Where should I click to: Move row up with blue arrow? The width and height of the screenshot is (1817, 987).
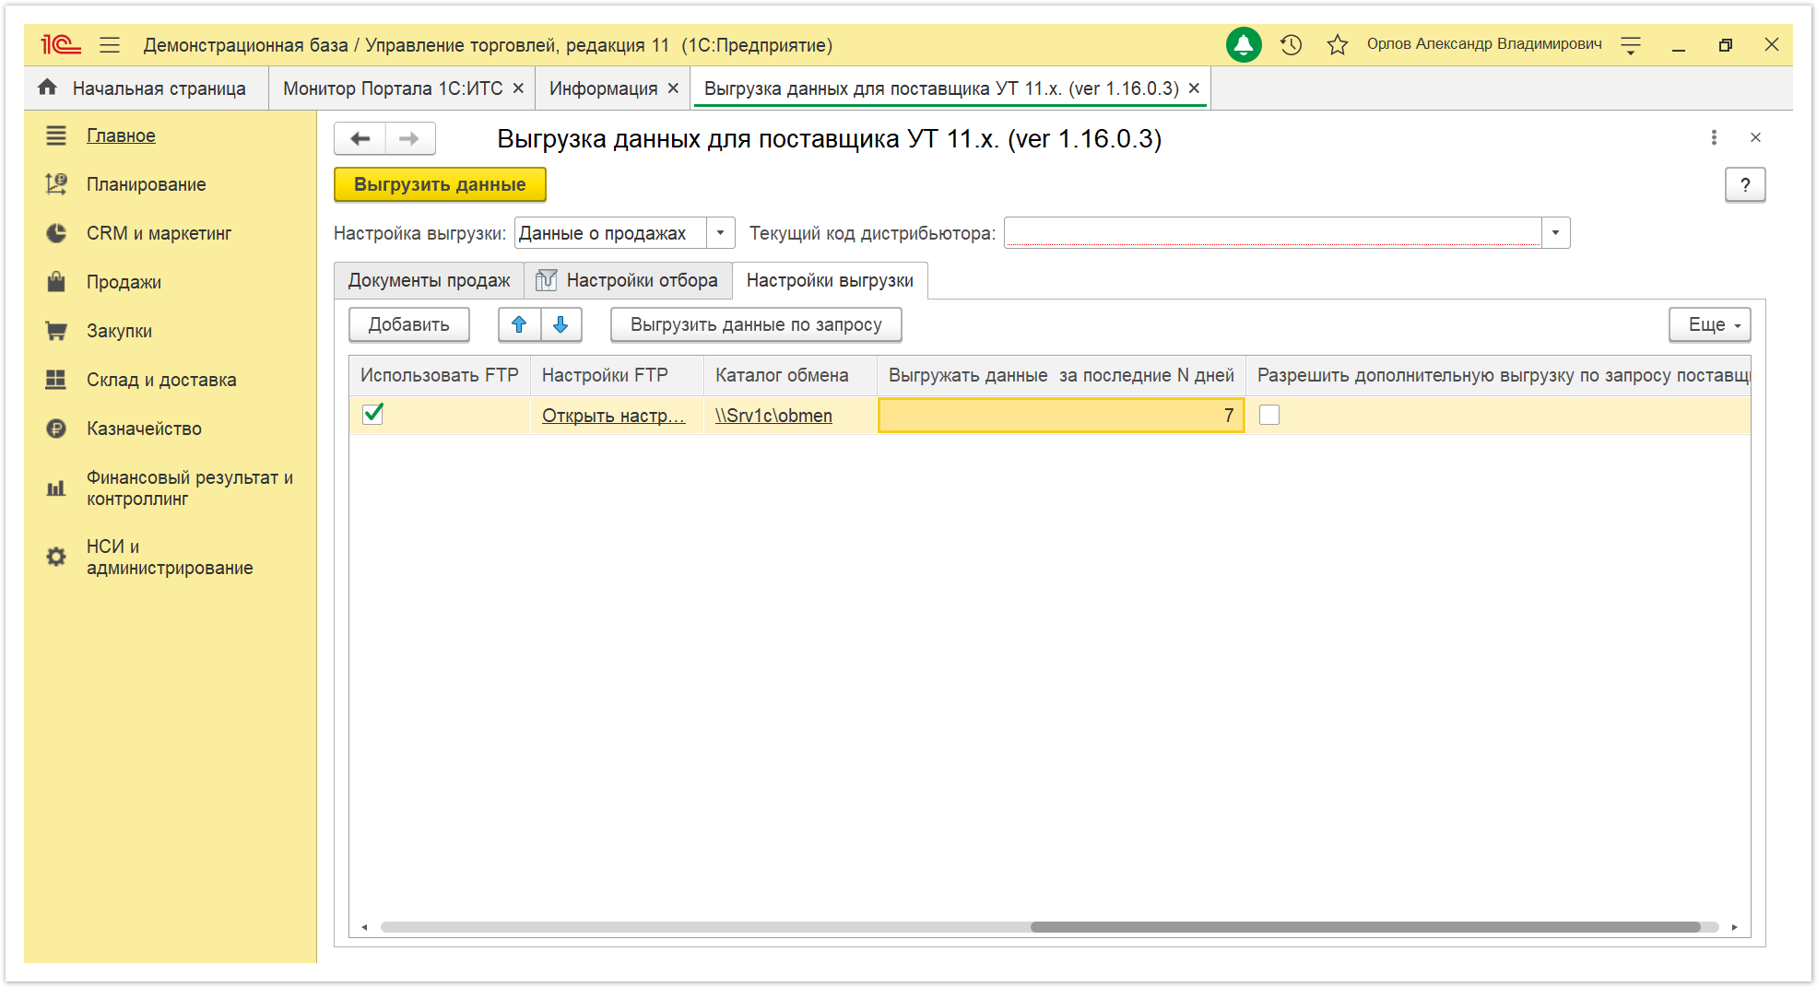(519, 324)
